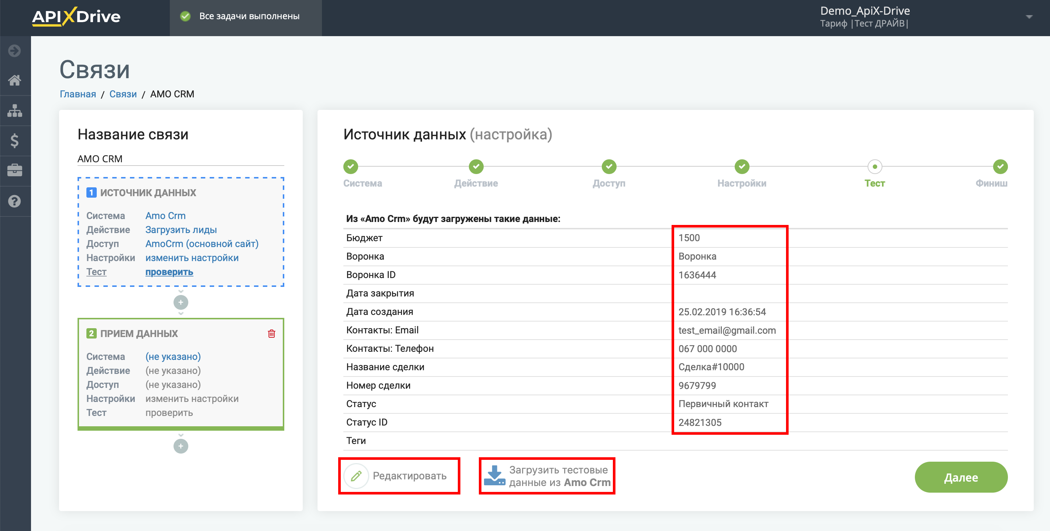
Task: Select the phone value 067 000 0000
Action: pos(707,348)
